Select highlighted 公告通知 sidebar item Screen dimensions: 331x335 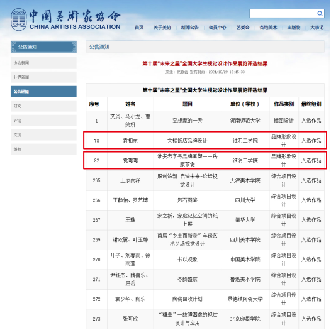click(x=43, y=92)
